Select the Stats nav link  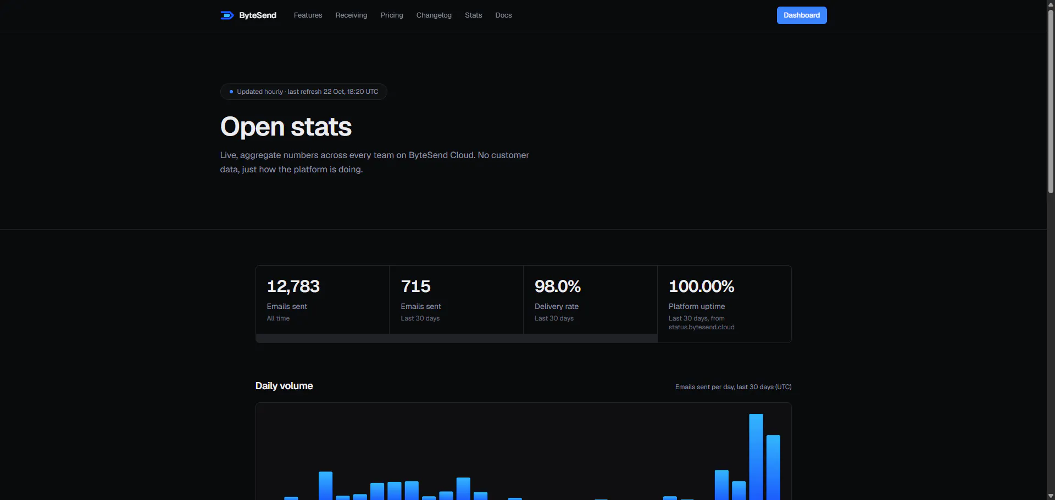(473, 15)
